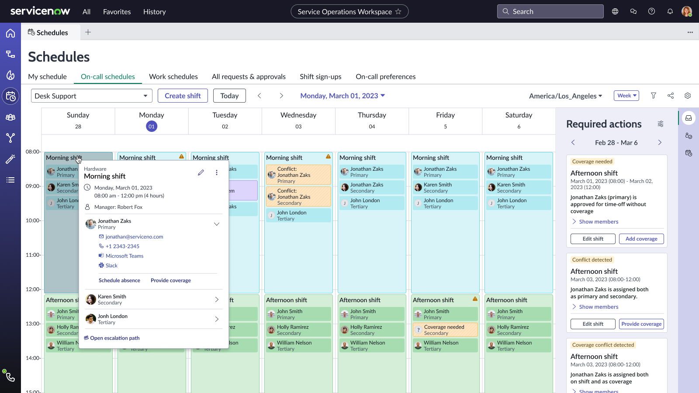699x393 pixels.
Task: Open the Monday, March 01, 2023 date picker
Action: tap(343, 96)
